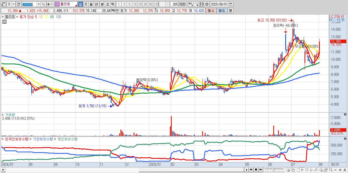Click the date field 2025/08/01
This screenshot has height=173, width=348.
point(219,4)
